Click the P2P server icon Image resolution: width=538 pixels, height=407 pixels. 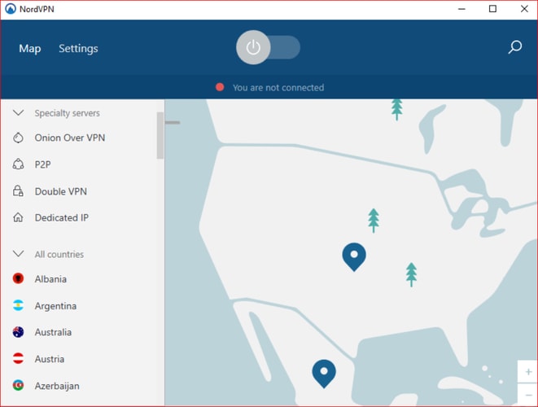click(x=18, y=164)
